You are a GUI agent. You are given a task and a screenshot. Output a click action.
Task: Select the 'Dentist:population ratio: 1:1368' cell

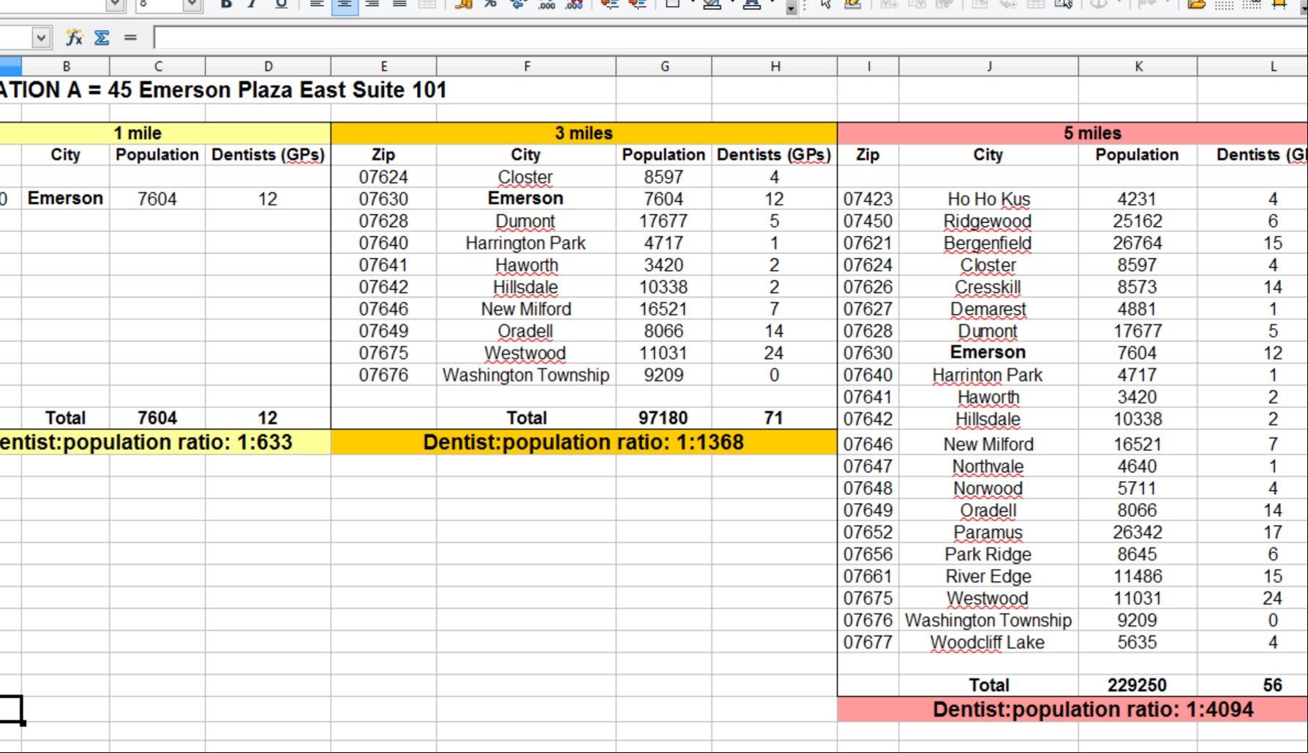tap(584, 442)
